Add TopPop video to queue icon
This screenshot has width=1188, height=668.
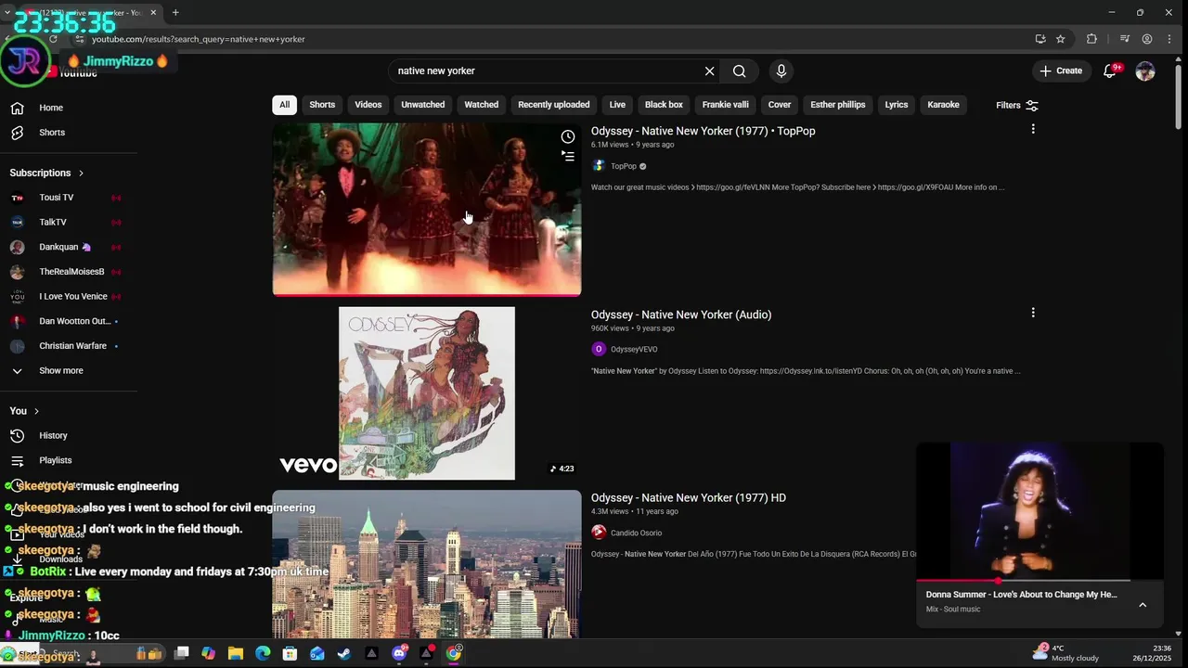(x=568, y=156)
